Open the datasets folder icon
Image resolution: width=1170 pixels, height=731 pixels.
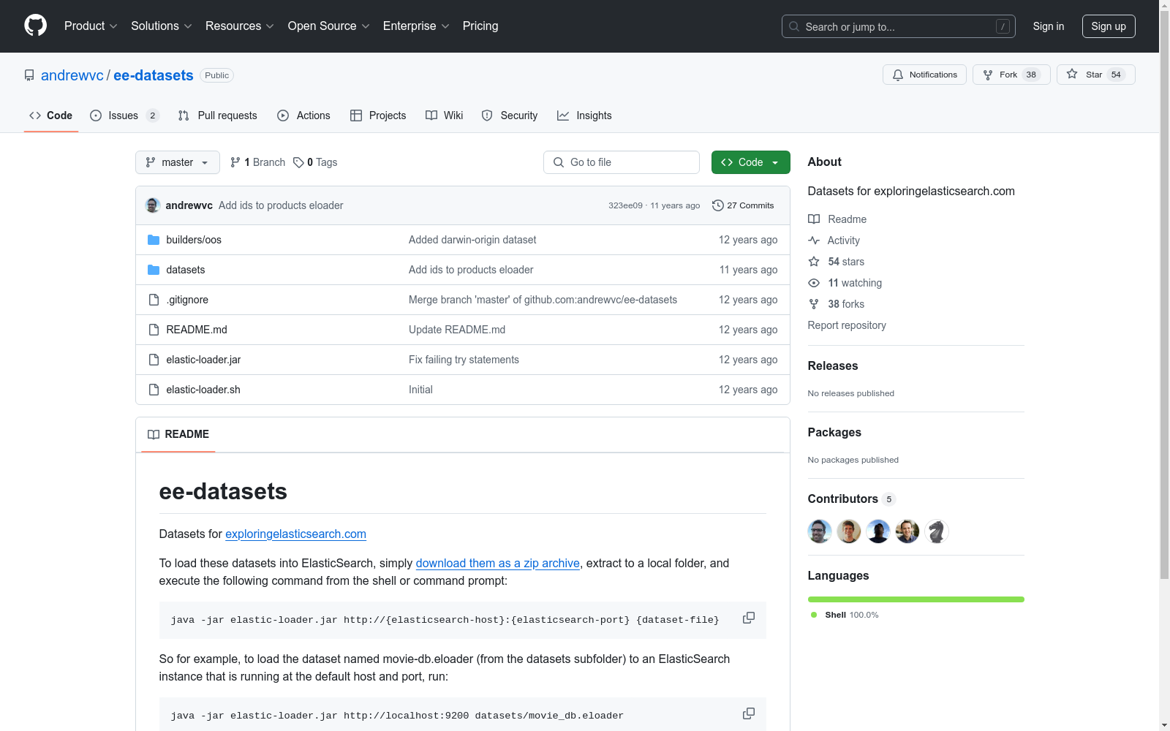coord(154,270)
